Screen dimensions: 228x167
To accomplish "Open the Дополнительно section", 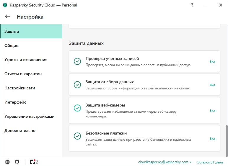I will [x=31, y=130].
